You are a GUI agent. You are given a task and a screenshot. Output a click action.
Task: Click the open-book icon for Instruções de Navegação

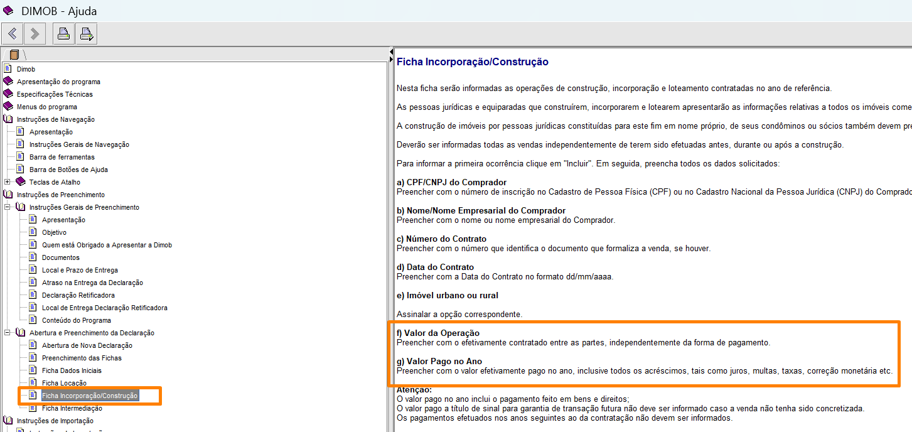coord(8,119)
